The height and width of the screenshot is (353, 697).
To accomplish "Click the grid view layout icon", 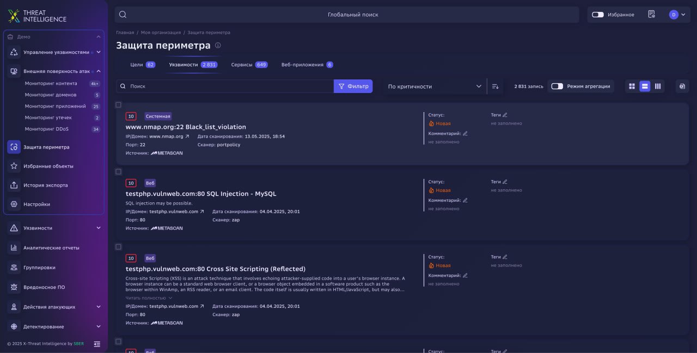I will [632, 86].
